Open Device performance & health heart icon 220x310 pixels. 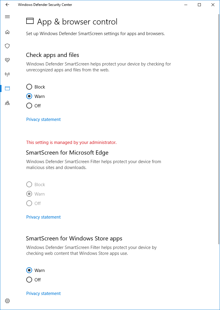coord(7,60)
